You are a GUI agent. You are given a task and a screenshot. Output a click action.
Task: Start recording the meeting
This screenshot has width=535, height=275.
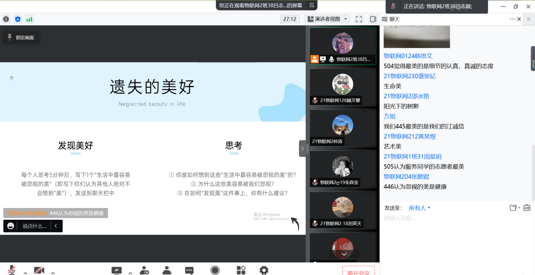point(215,270)
